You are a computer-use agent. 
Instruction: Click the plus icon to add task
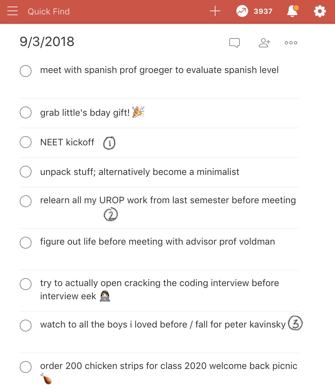tap(215, 11)
